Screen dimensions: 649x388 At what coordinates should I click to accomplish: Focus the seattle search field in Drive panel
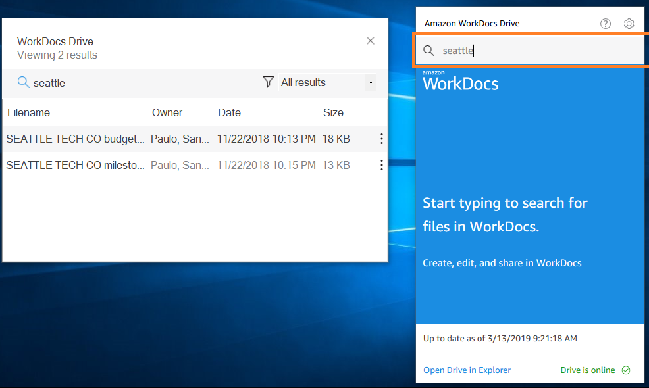point(531,51)
